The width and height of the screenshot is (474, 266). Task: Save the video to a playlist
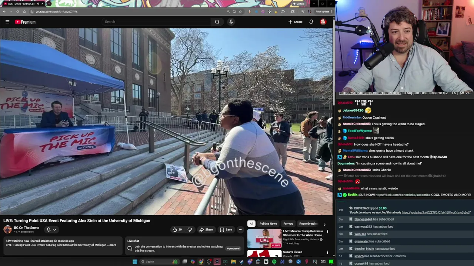coord(226,230)
